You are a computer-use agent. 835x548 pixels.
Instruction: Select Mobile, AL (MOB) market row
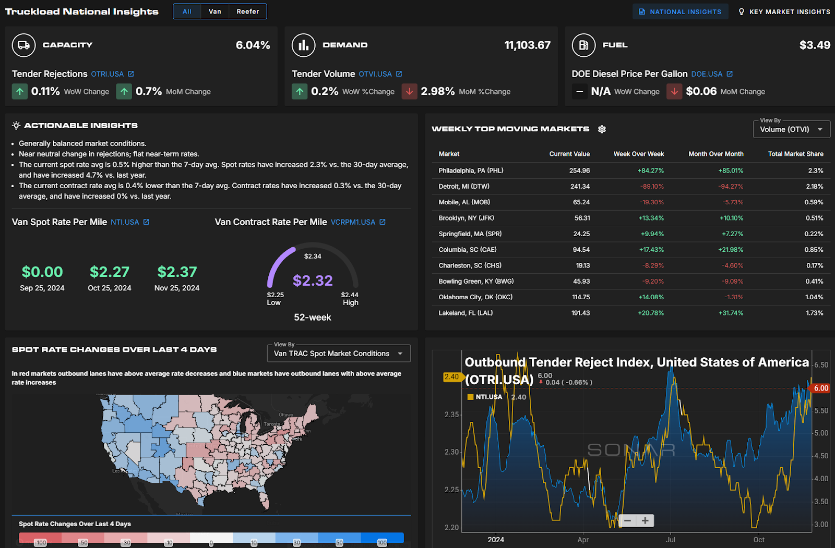point(631,202)
